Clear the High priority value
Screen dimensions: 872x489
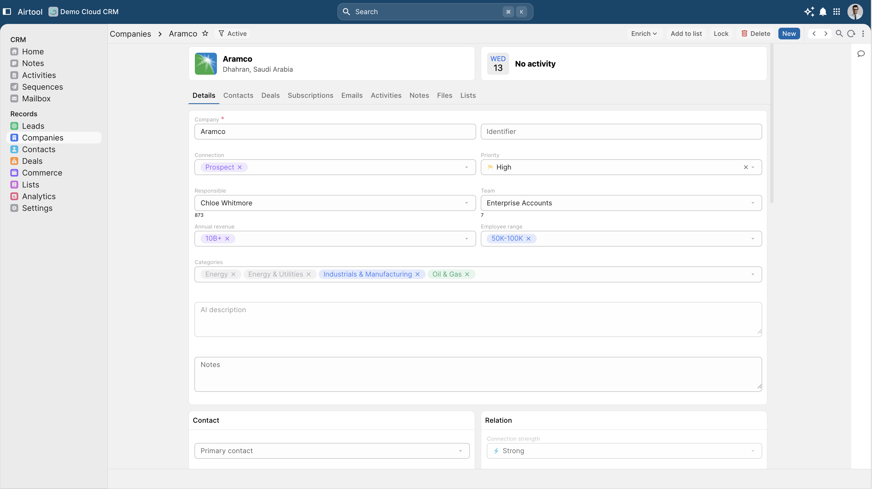pos(746,167)
